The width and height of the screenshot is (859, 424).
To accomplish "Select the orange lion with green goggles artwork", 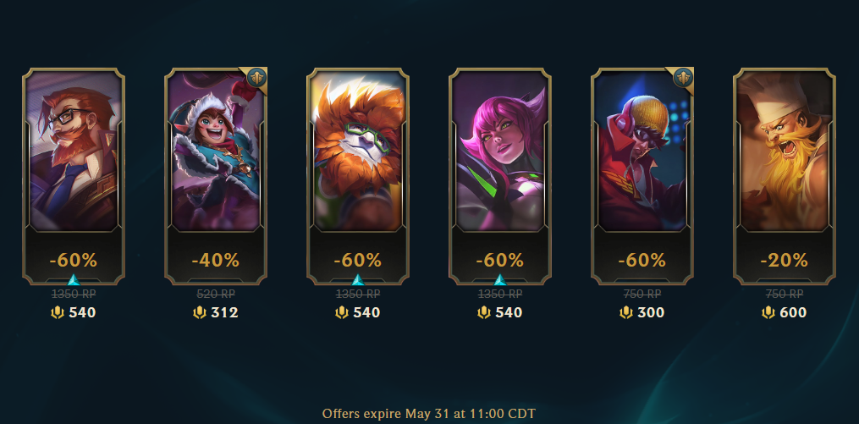I will click(358, 150).
